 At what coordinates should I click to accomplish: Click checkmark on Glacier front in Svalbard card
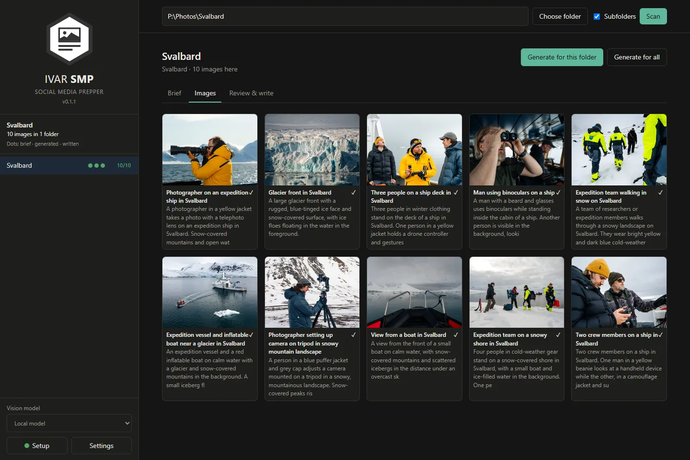tap(354, 193)
